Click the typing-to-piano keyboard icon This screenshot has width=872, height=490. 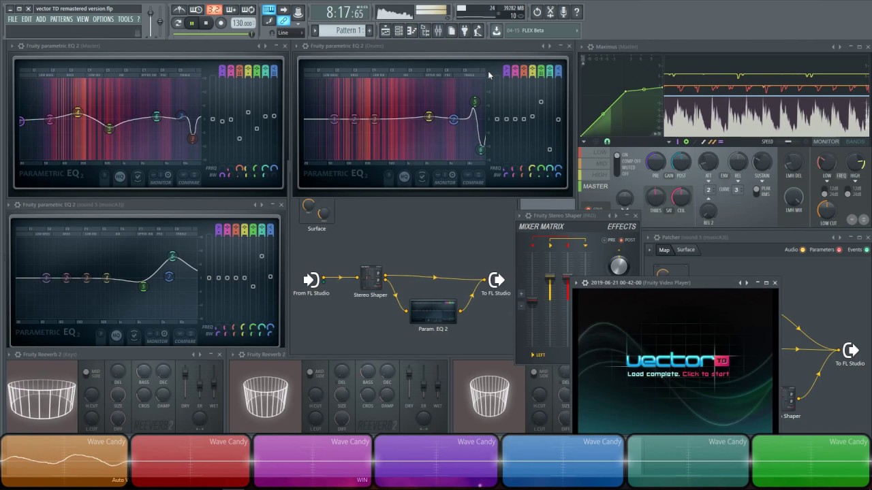click(x=269, y=9)
